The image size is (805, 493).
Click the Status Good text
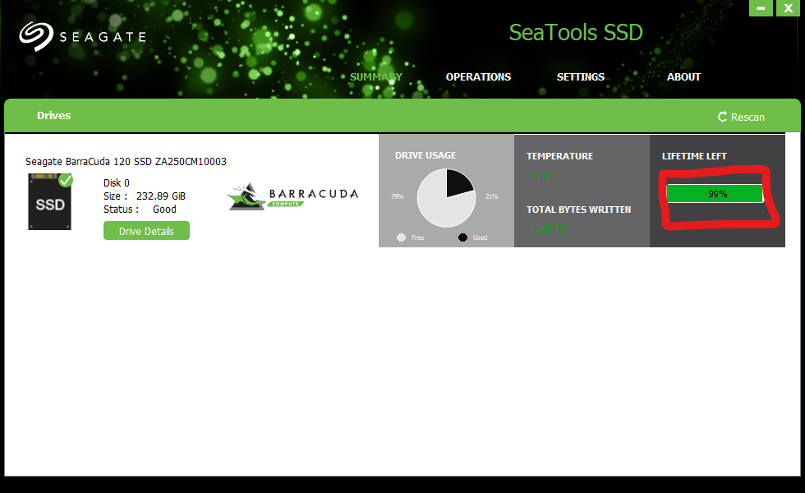pos(140,210)
